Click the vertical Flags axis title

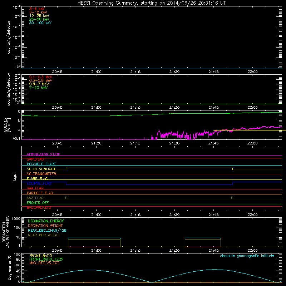[15, 178]
